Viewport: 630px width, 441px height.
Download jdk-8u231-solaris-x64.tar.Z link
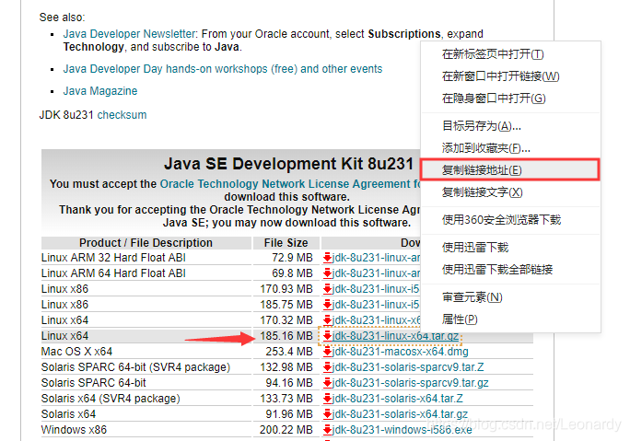pyautogui.click(x=398, y=399)
